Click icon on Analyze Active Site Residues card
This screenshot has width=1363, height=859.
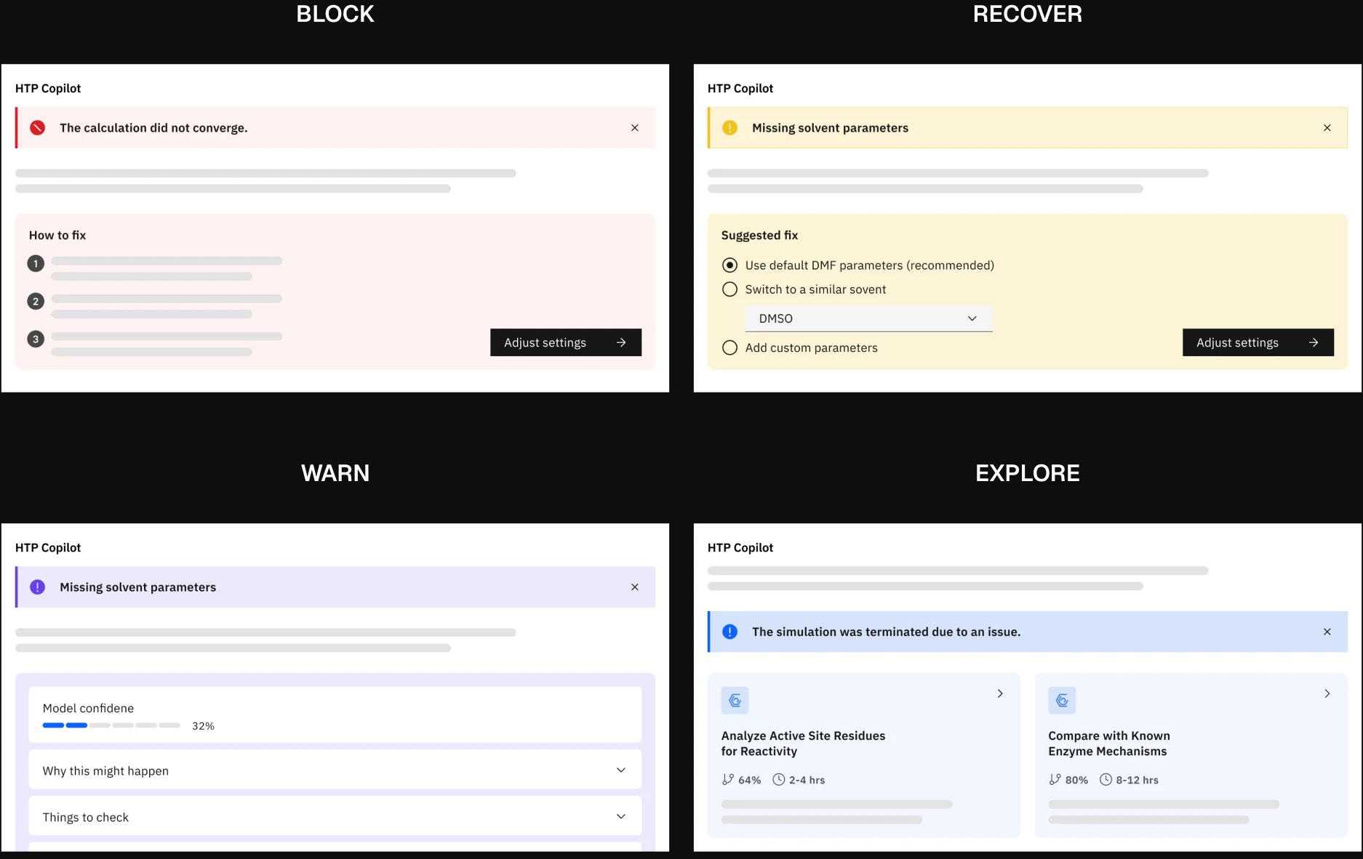point(735,701)
